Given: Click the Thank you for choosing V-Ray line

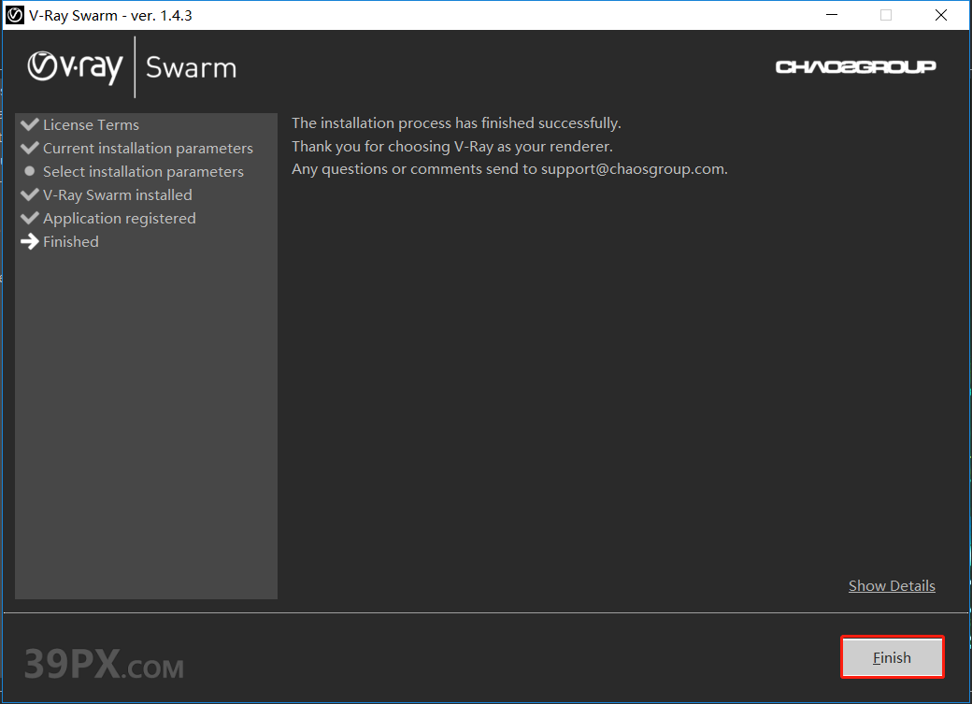Looking at the screenshot, I should click(452, 147).
